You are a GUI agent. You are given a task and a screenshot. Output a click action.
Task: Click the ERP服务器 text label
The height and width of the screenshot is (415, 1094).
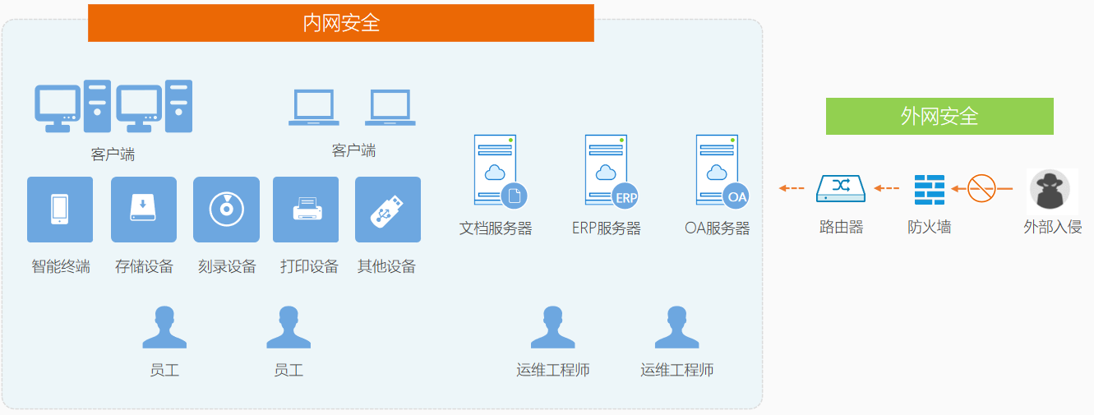pyautogui.click(x=607, y=228)
